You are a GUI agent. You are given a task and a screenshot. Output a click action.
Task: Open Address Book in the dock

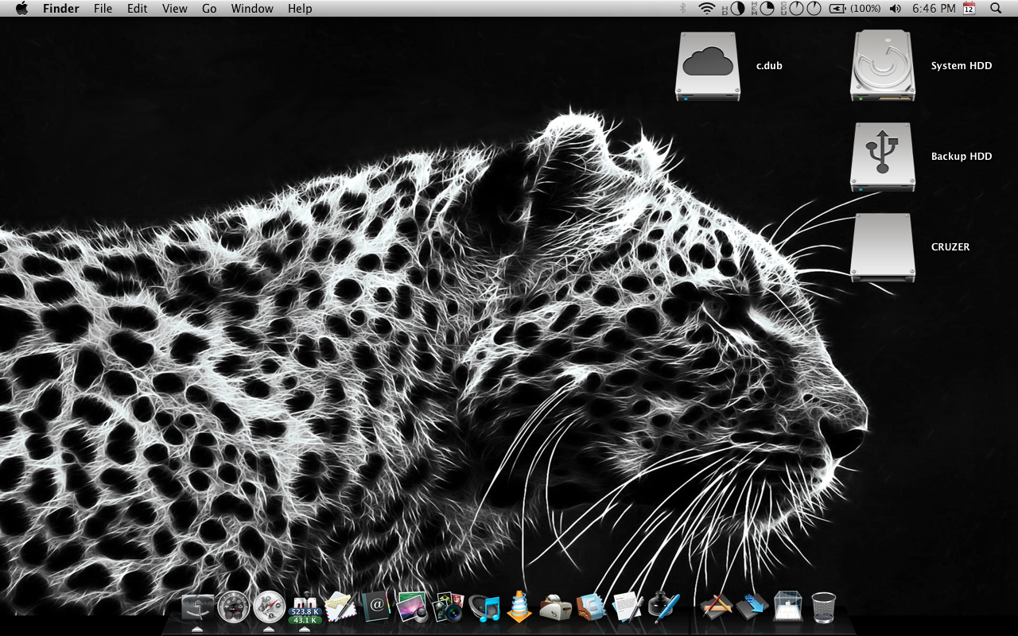375,607
